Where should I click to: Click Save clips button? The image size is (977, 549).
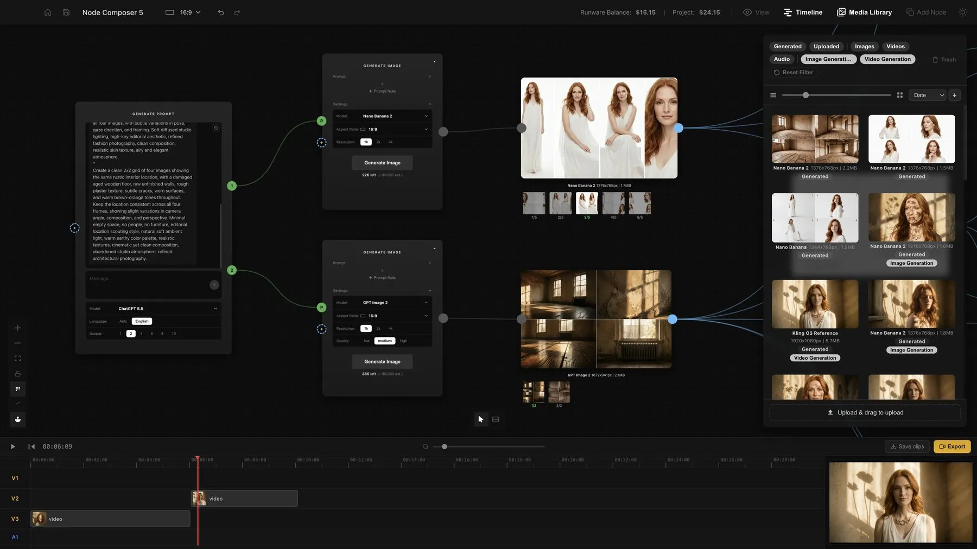[x=907, y=446]
